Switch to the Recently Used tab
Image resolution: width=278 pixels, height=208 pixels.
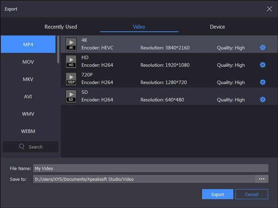(61, 27)
